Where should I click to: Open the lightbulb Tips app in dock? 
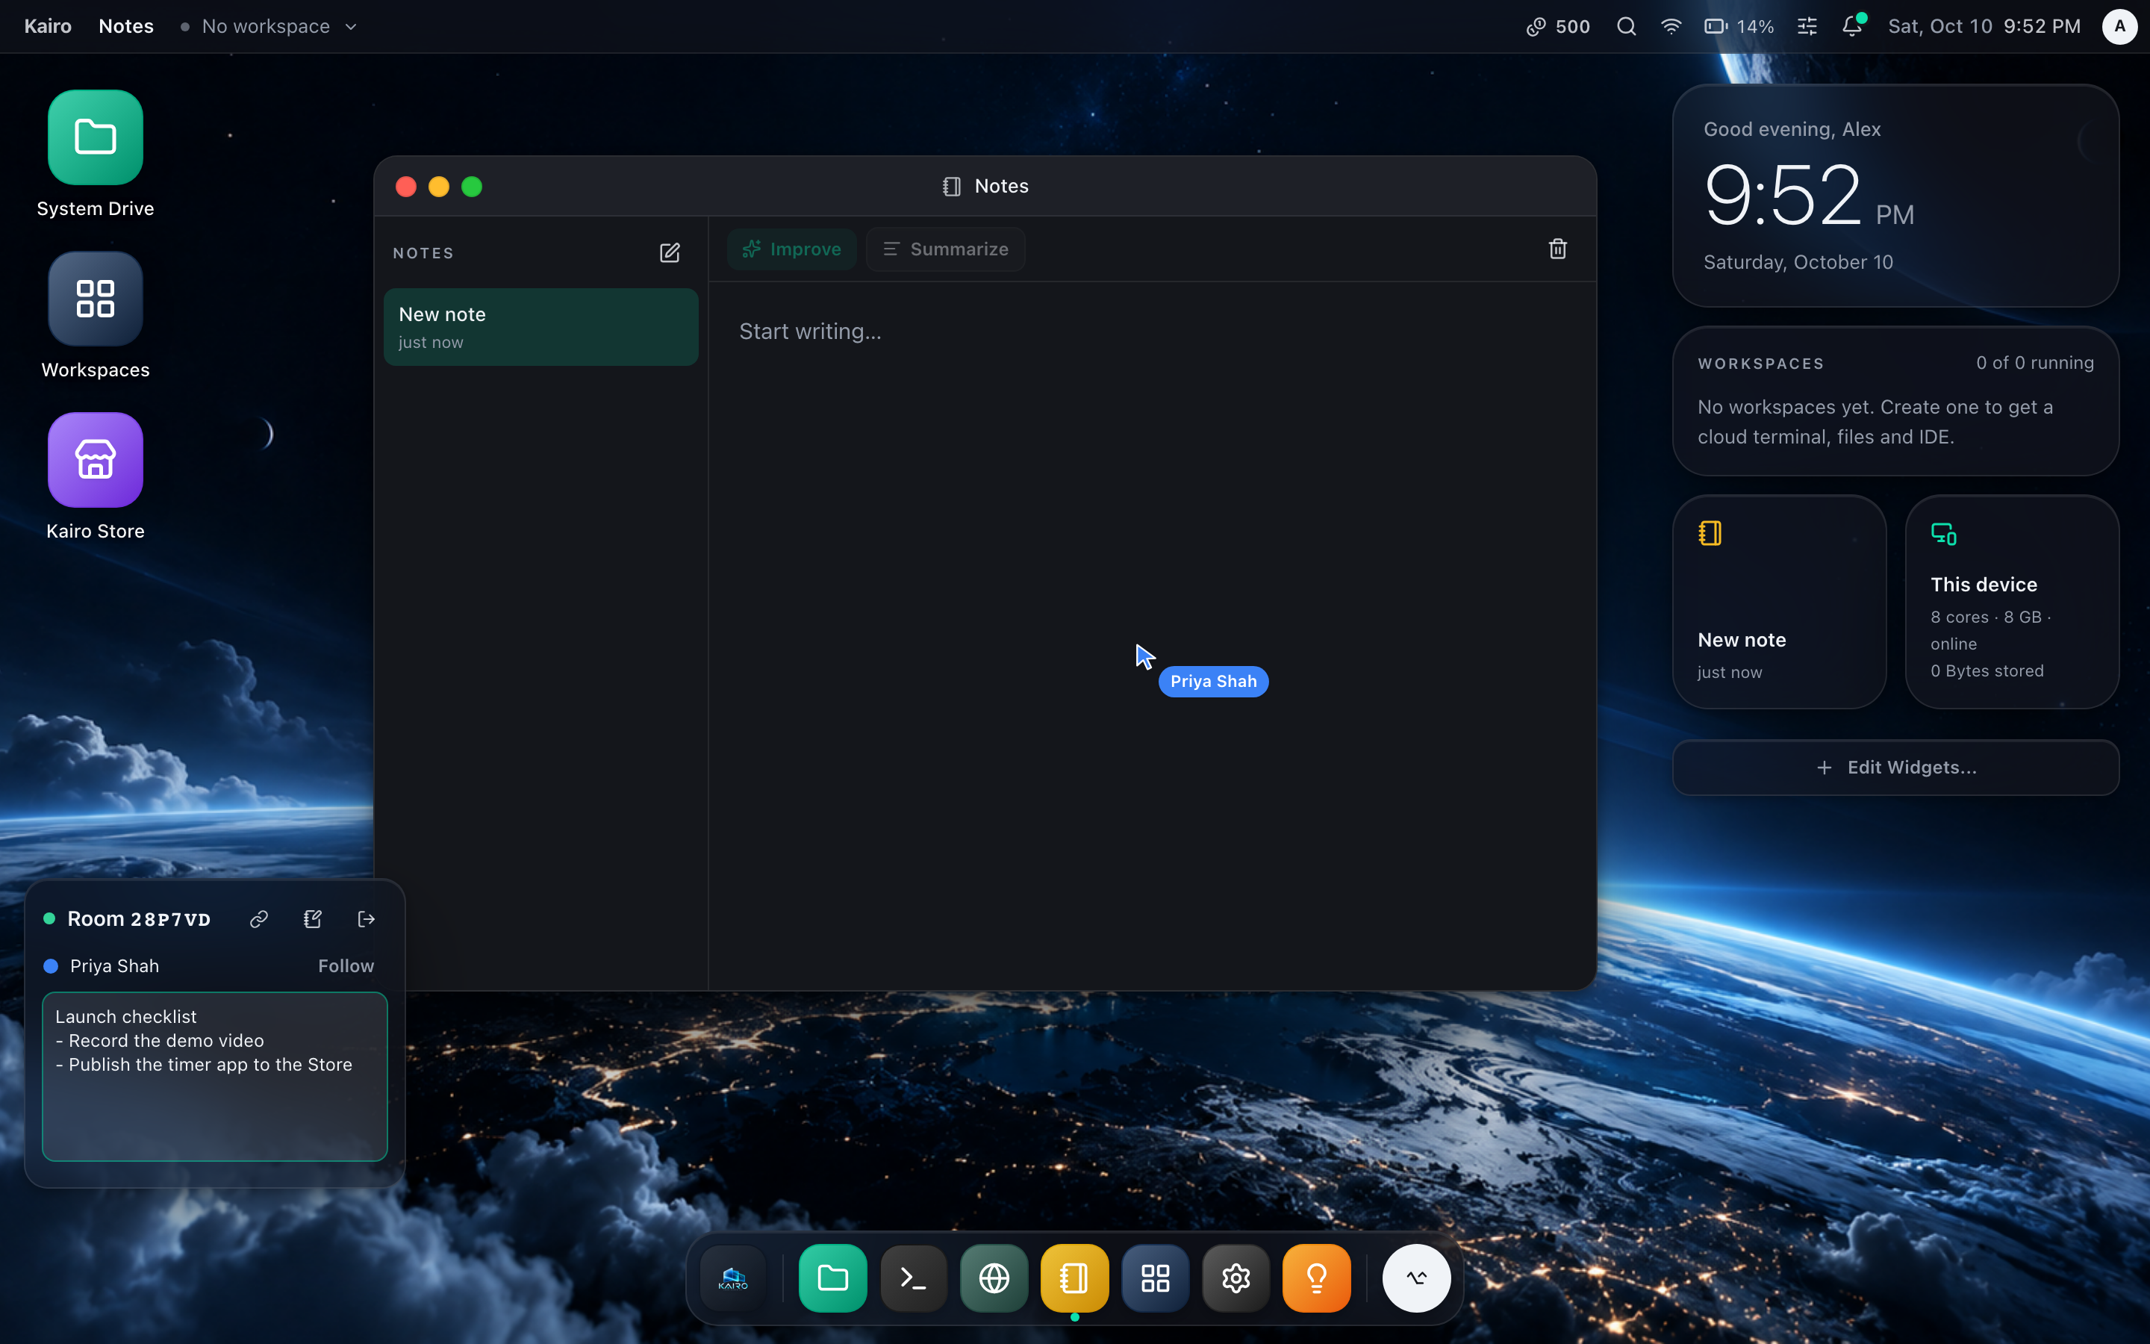[1317, 1278]
